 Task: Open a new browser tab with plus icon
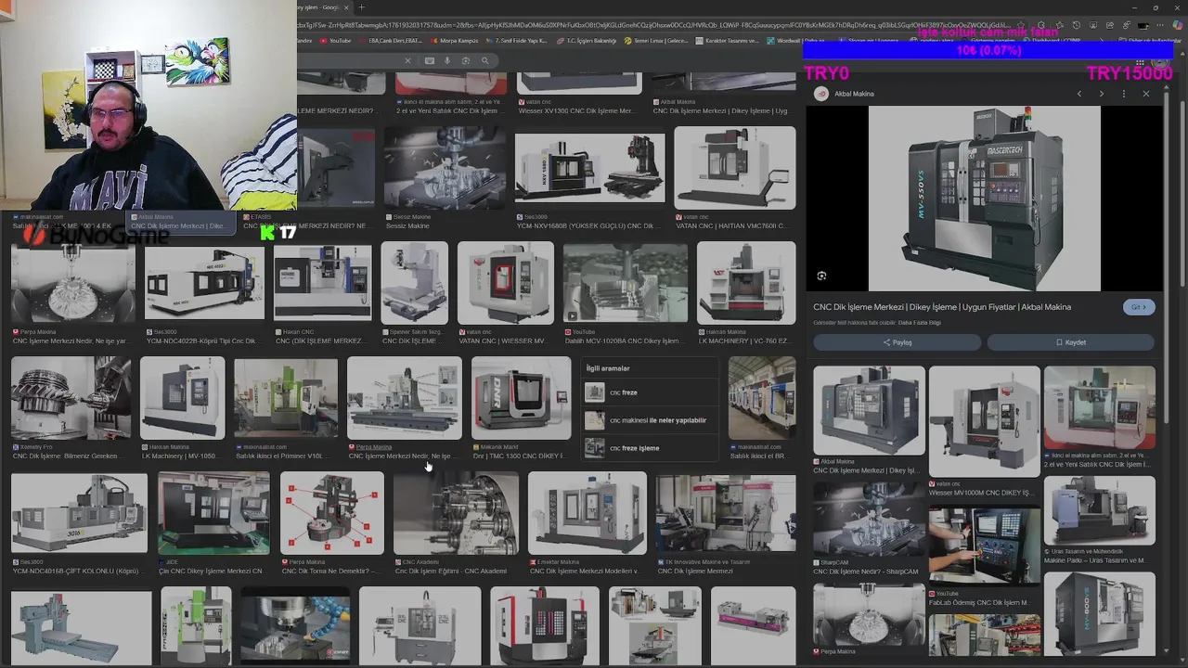362,7
